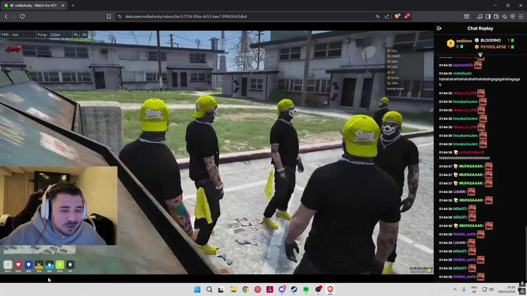527x296 pixels.
Task: Reload the Kick page
Action: (x=22, y=16)
